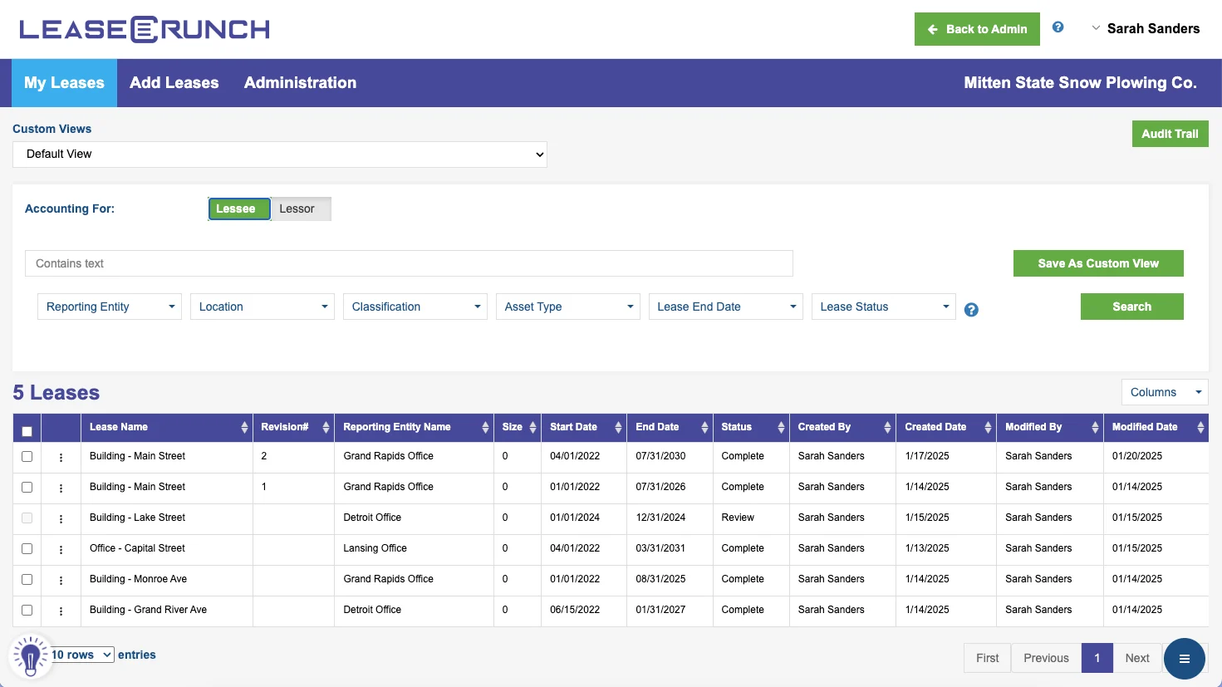
Task: Sort by Reporting Entity Name column arrows
Action: pyautogui.click(x=485, y=427)
